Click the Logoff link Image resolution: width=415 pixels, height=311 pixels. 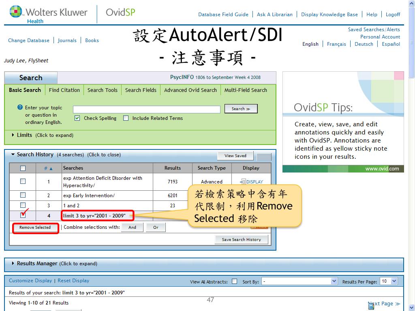click(393, 15)
